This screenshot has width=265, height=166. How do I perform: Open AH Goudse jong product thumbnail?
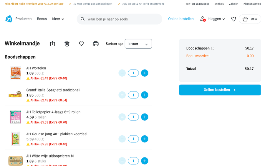[x=15, y=139]
